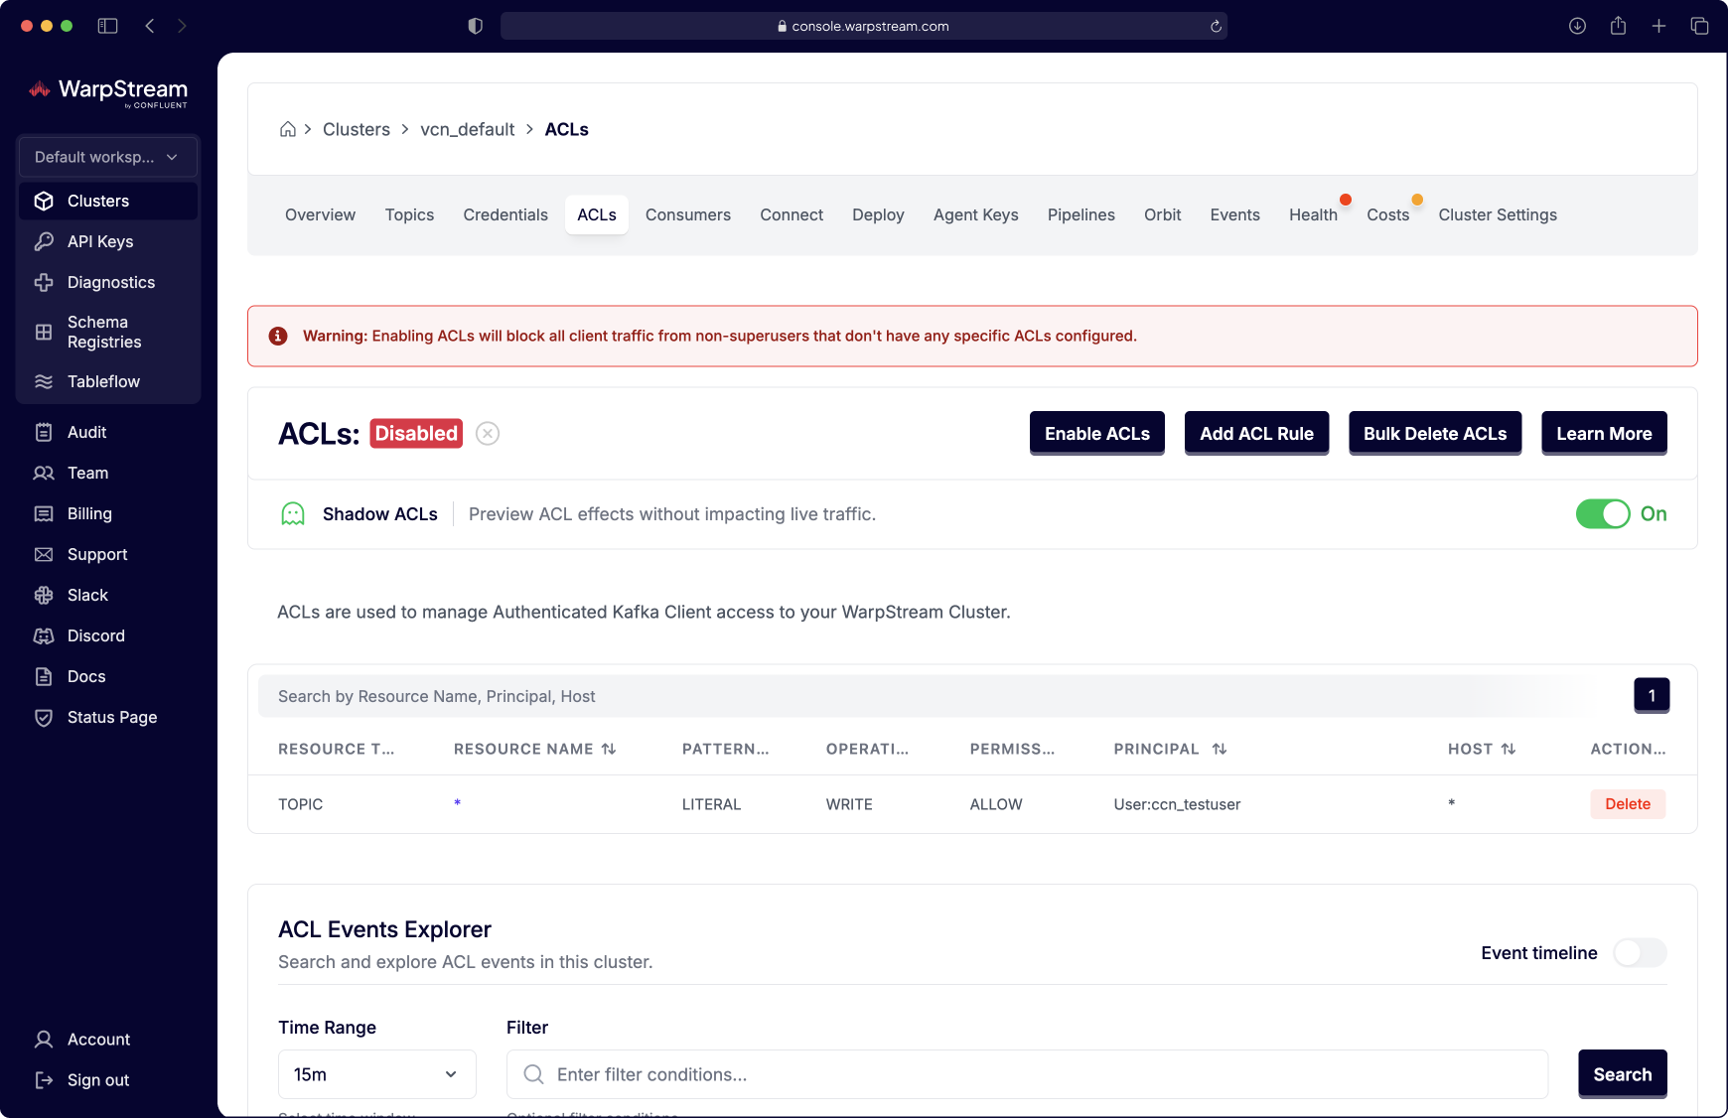1728x1118 pixels.
Task: Open the Costs tab
Action: 1388,214
